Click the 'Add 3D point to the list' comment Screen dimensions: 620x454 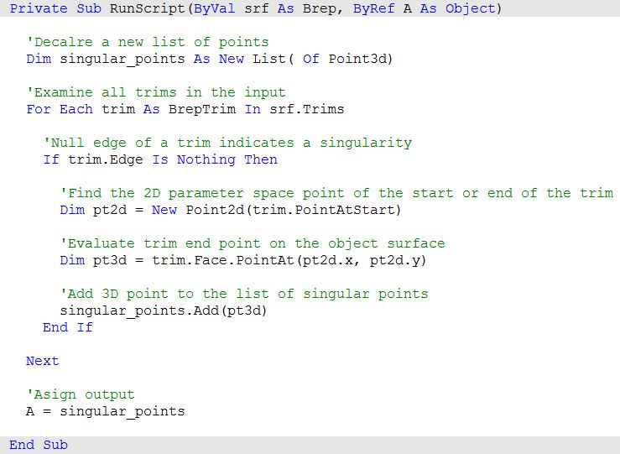(x=244, y=294)
